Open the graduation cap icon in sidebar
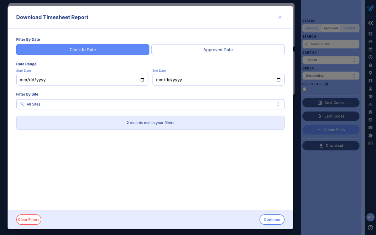Image resolution: width=376 pixels, height=235 pixels. tap(370, 96)
